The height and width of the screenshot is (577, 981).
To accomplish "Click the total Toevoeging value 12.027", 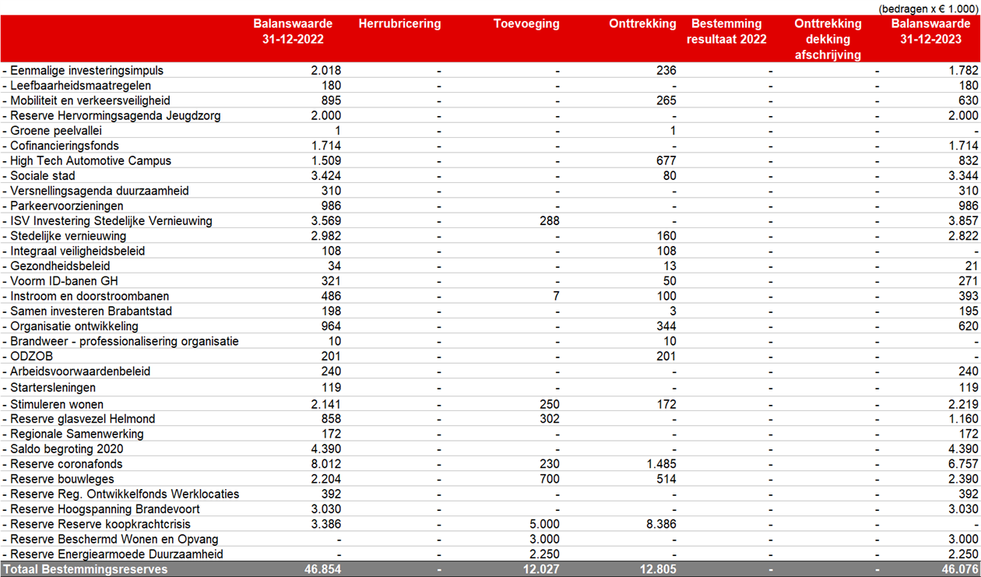I will [539, 569].
